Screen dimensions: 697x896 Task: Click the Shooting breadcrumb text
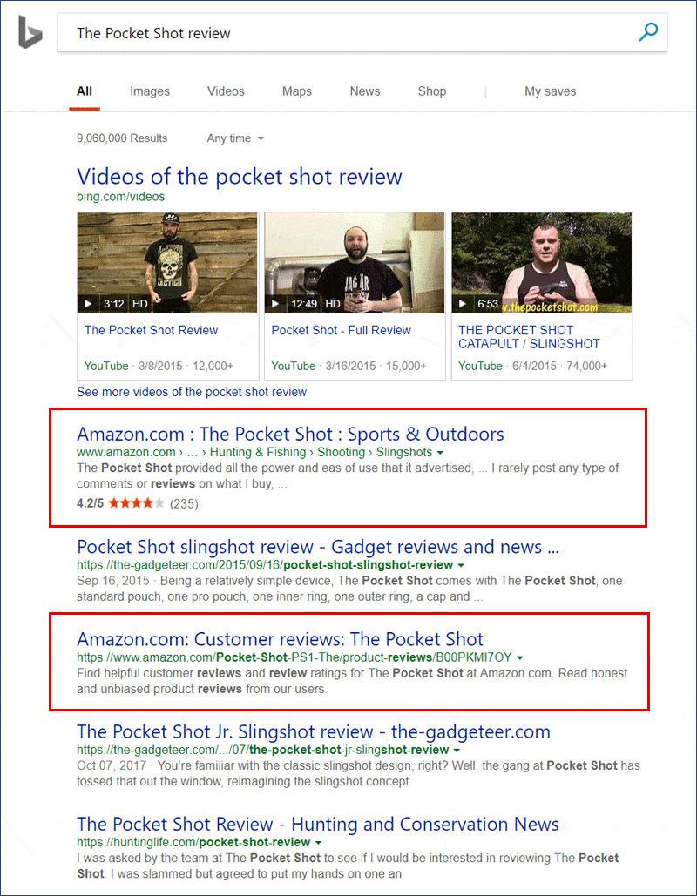click(x=341, y=452)
